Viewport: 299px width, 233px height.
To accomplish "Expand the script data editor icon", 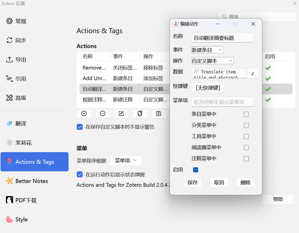I will tap(252, 74).
